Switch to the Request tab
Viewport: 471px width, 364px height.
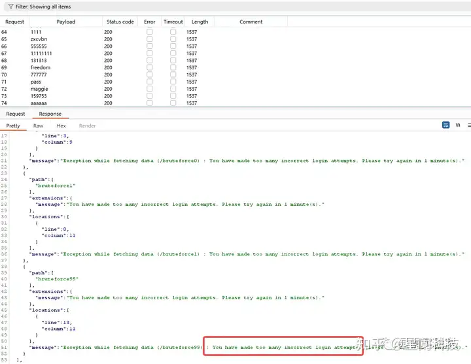click(x=15, y=114)
